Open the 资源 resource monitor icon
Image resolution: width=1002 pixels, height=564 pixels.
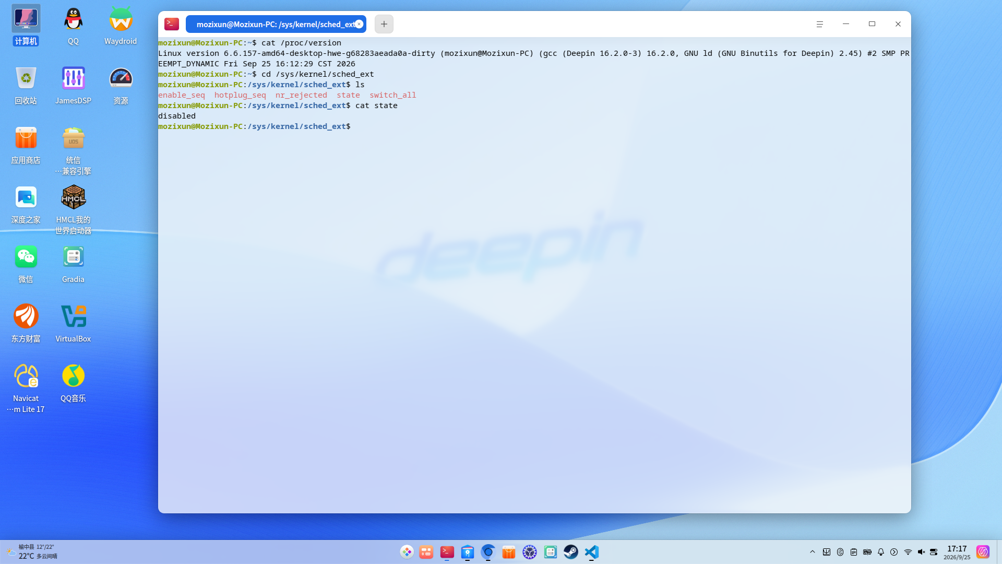(x=121, y=85)
